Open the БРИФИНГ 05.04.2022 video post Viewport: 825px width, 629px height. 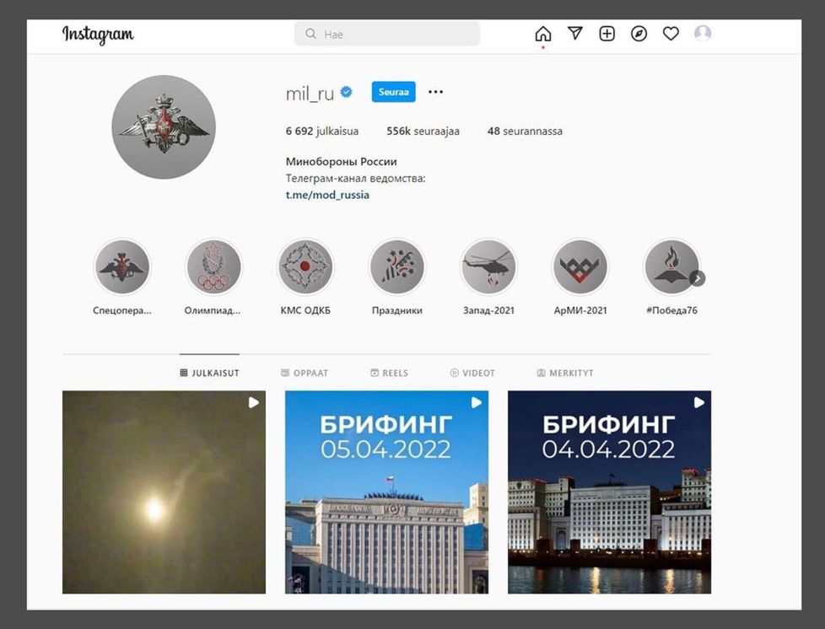pyautogui.click(x=386, y=491)
